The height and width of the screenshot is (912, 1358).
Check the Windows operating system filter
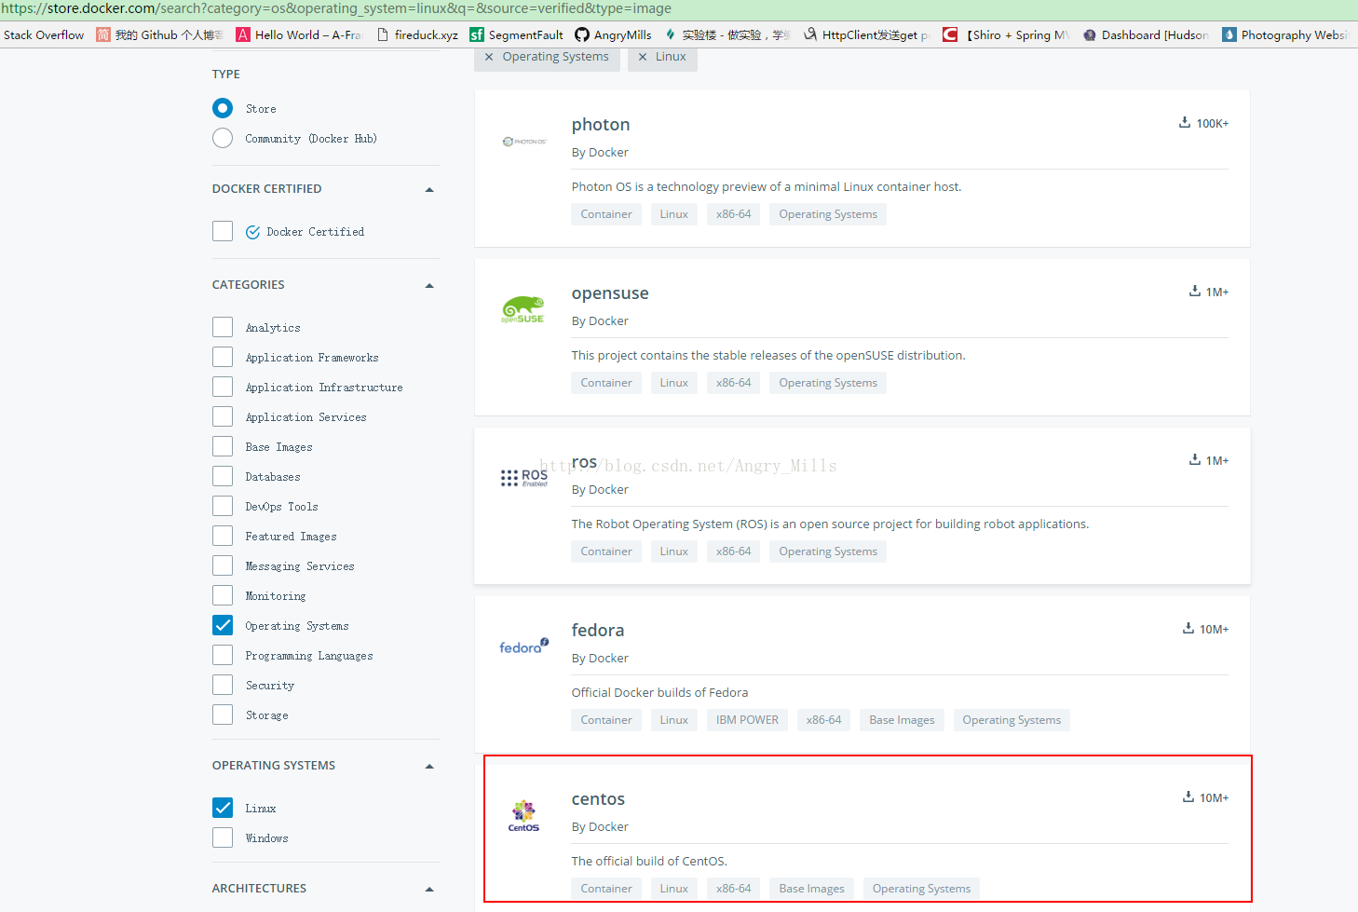(223, 837)
